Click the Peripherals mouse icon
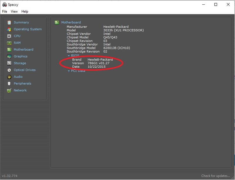The height and width of the screenshot is (180, 235). click(9, 84)
